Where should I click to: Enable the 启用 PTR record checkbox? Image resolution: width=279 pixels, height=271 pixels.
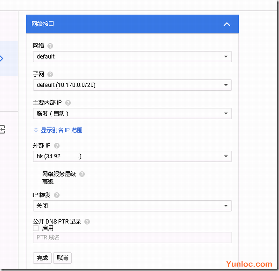pos(36,228)
